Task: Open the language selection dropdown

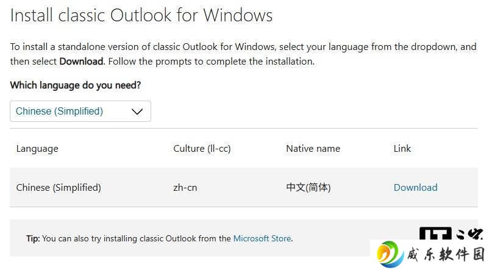Action: (x=80, y=111)
